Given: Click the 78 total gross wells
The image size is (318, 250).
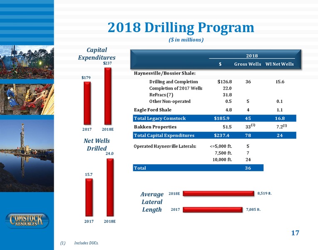Looking at the screenshot, I should (x=248, y=135).
